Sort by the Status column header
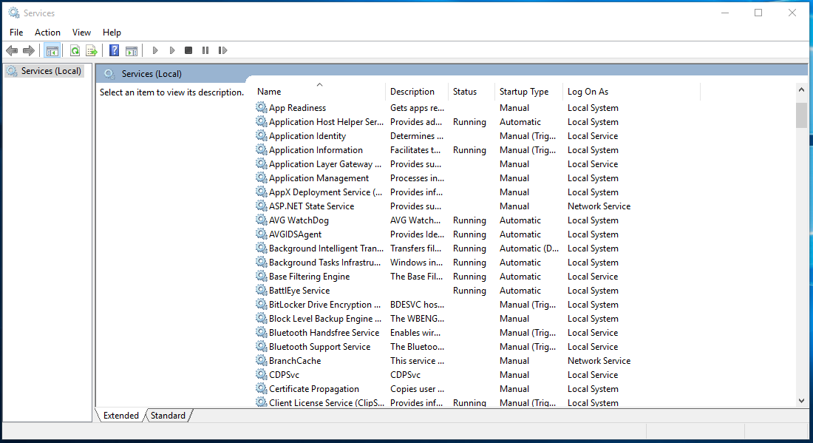Viewport: 813px width, 443px height. (x=472, y=91)
